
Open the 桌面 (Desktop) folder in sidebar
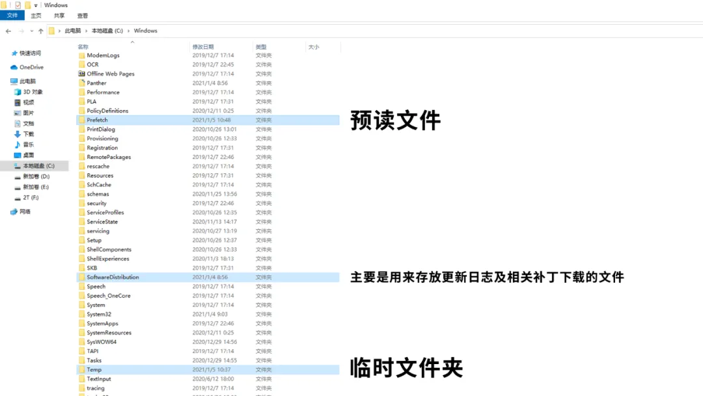pyautogui.click(x=30, y=154)
